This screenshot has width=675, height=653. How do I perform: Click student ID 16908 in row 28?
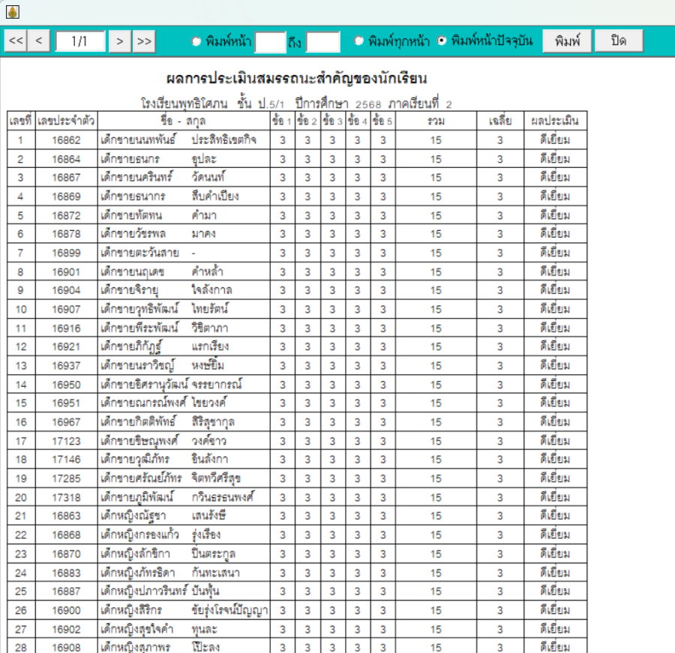coord(66,646)
